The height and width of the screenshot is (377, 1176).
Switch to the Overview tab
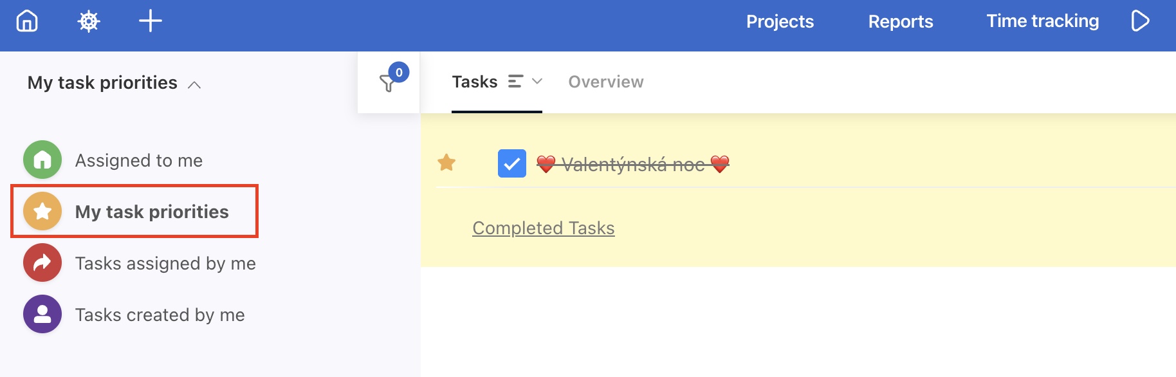(x=605, y=82)
